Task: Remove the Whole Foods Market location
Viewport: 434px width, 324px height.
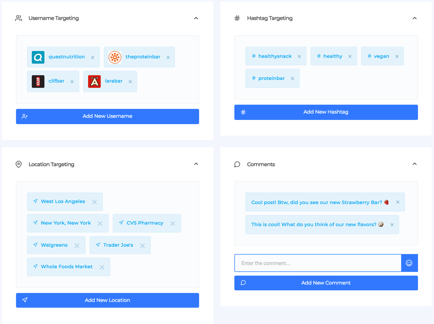Action: [102, 267]
